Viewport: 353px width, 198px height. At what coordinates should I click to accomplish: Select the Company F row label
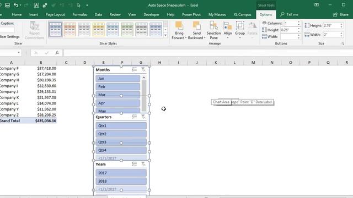tap(9, 68)
